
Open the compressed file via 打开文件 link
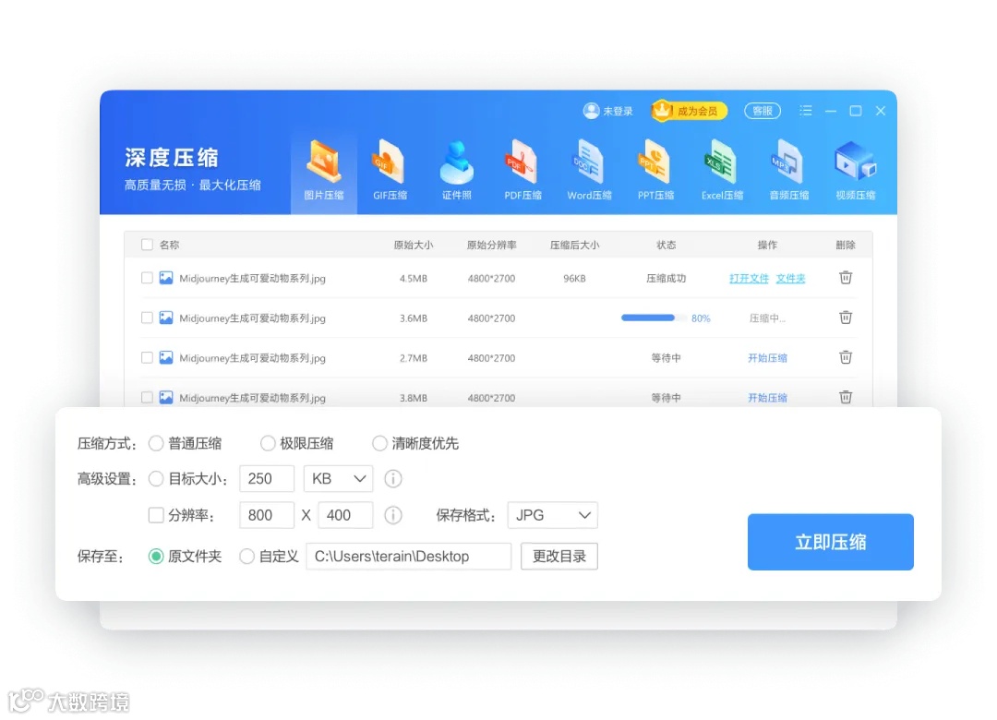(749, 277)
